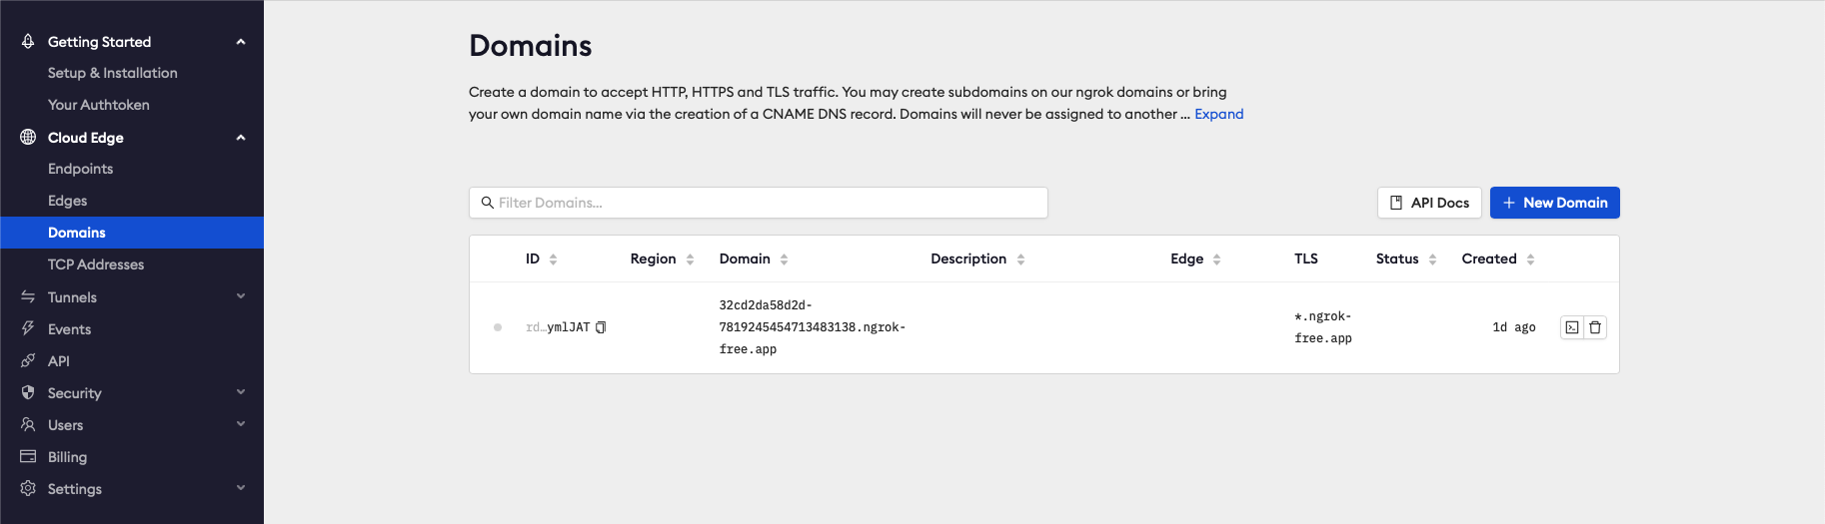Open the Billing menu item

[x=67, y=457]
